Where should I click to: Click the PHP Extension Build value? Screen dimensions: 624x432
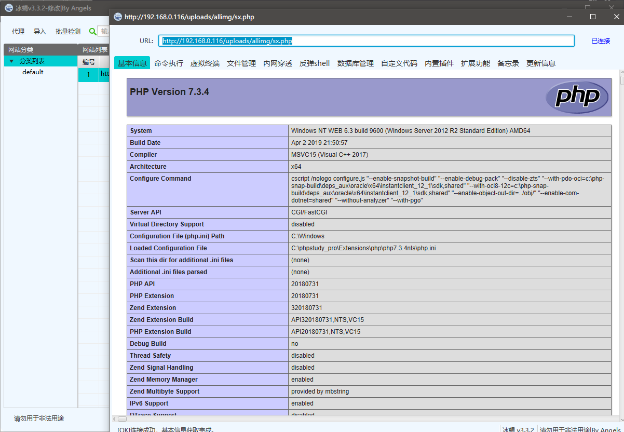pos(326,332)
